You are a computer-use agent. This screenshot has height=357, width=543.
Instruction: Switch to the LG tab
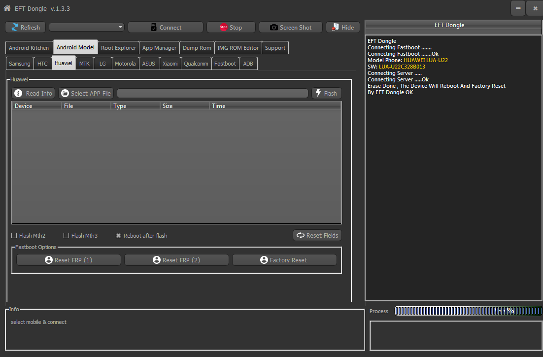(x=103, y=64)
